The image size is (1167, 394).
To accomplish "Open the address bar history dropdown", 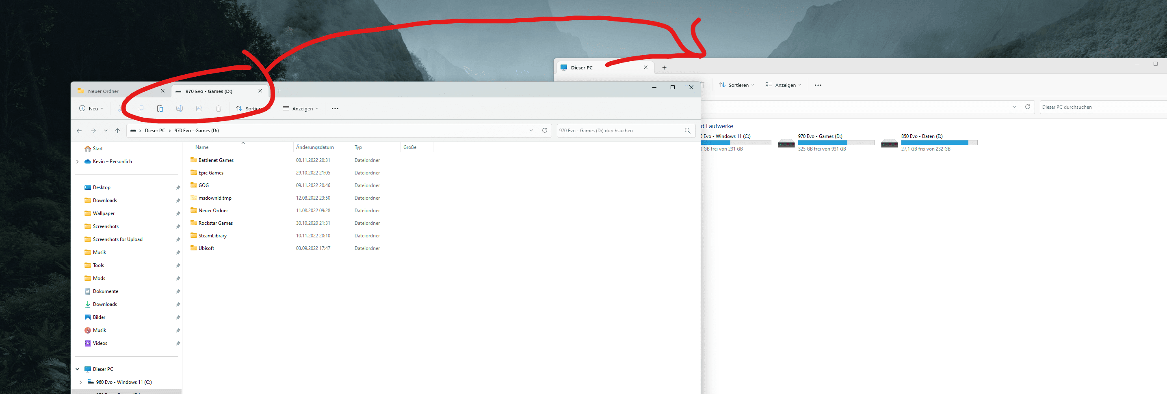I will click(x=531, y=130).
